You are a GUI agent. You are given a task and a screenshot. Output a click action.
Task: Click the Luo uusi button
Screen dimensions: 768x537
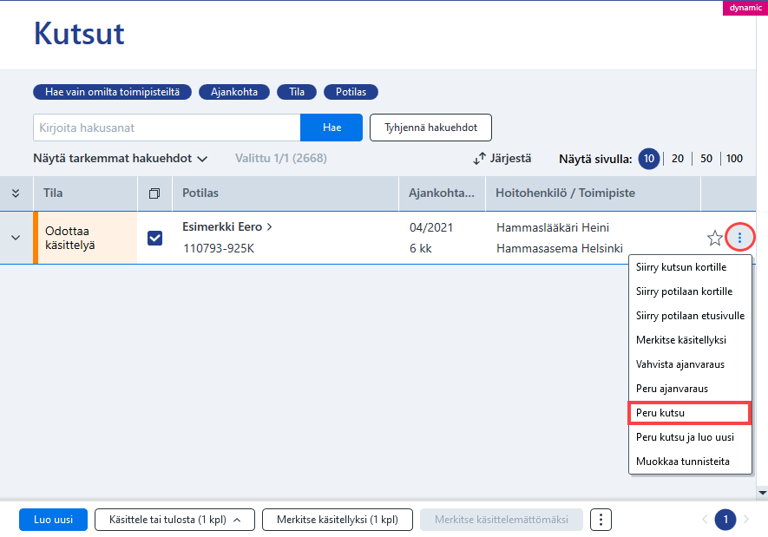[x=54, y=520]
